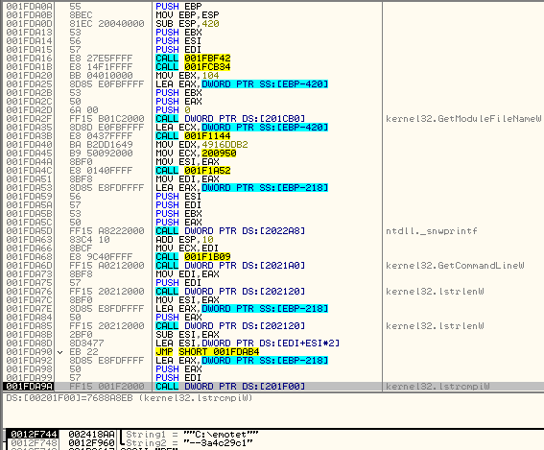Screen dimensions: 544x450
Task: Click LEA ESI,DWORD PTR DS:[EDI+ESI*2] instruction
Action: (248, 343)
